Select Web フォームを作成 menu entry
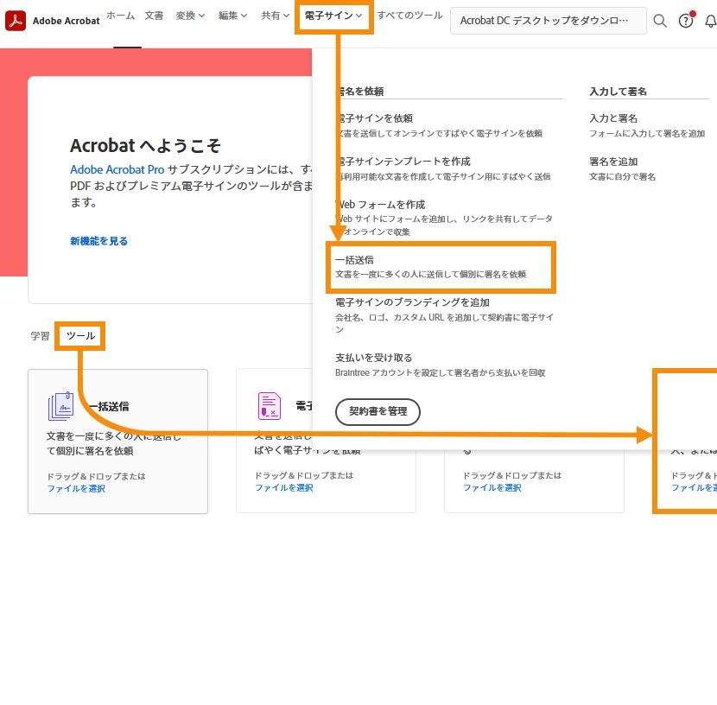 380,205
